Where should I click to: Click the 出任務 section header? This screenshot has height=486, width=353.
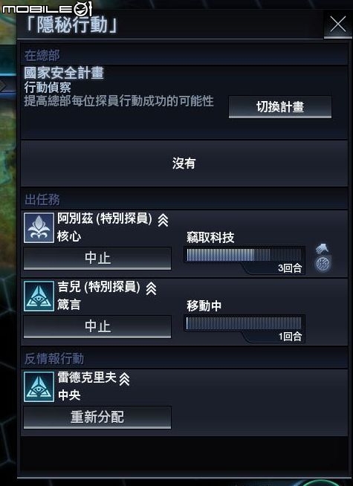pos(42,200)
